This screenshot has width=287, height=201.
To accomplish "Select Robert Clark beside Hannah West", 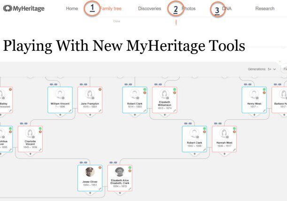I will click(x=195, y=143).
